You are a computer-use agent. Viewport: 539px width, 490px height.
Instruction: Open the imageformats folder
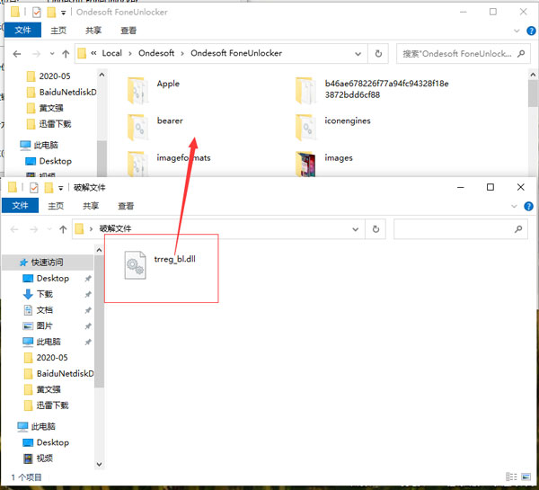169,164
